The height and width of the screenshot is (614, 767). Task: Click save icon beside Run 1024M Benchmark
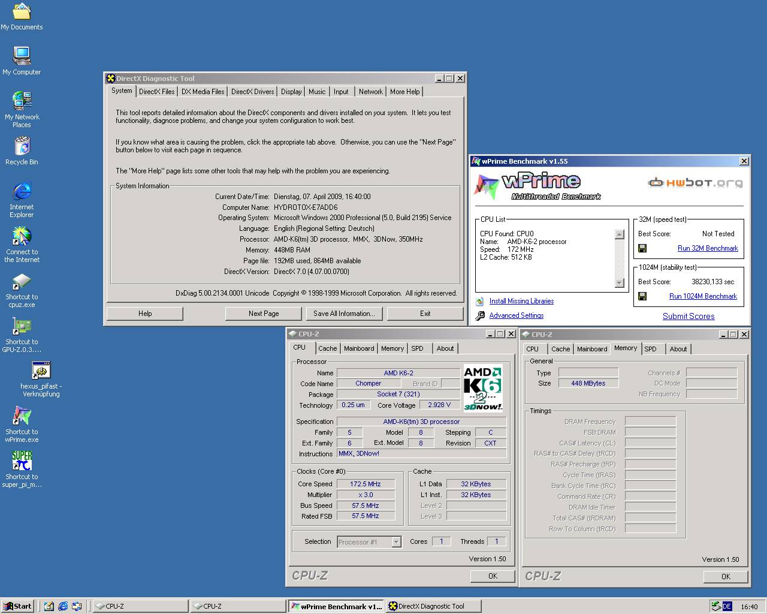pyautogui.click(x=642, y=296)
